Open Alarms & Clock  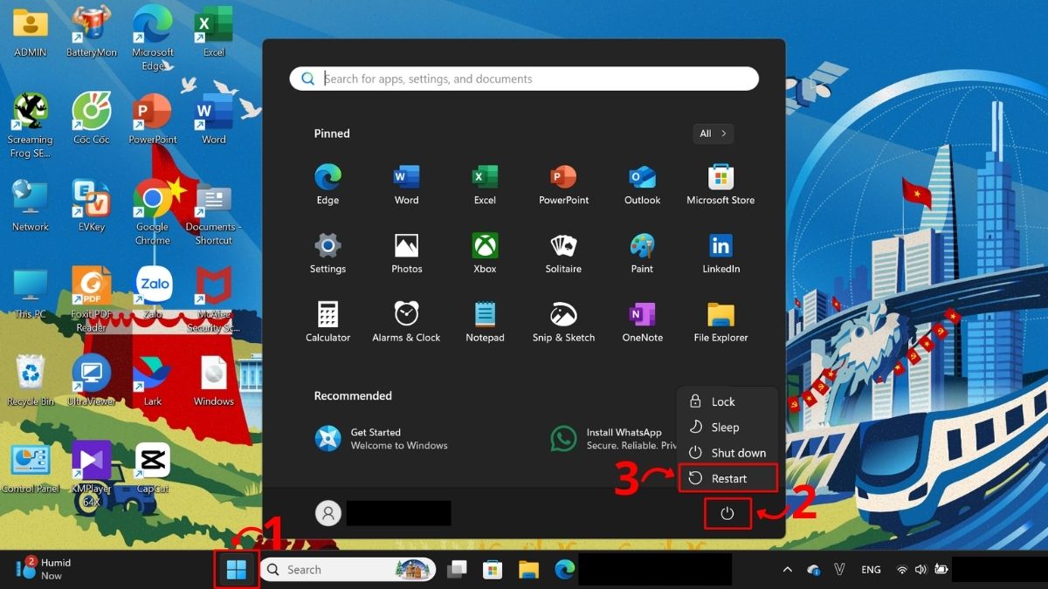(406, 316)
